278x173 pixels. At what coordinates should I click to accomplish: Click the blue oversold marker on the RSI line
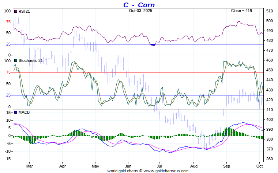point(153,45)
